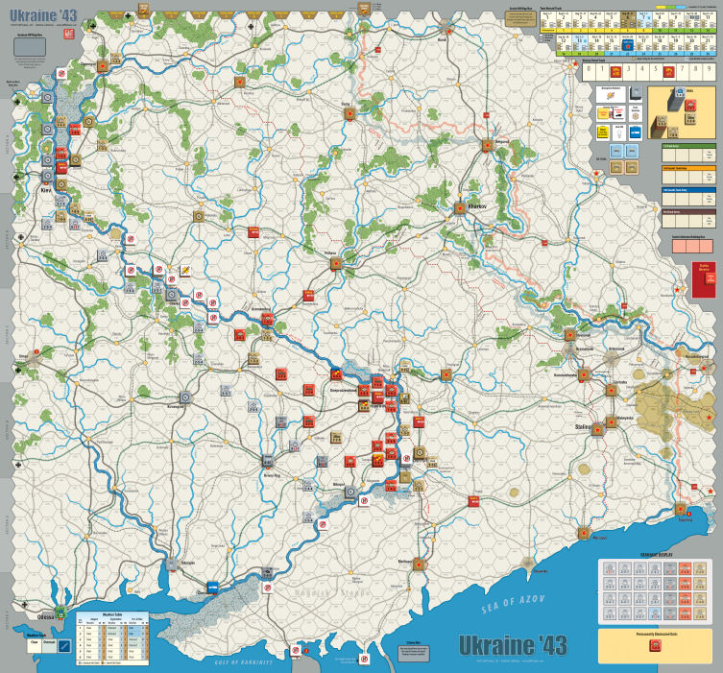Click the Taganrog city marker
Image resolution: width=723 pixels, height=673 pixels.
681,509
